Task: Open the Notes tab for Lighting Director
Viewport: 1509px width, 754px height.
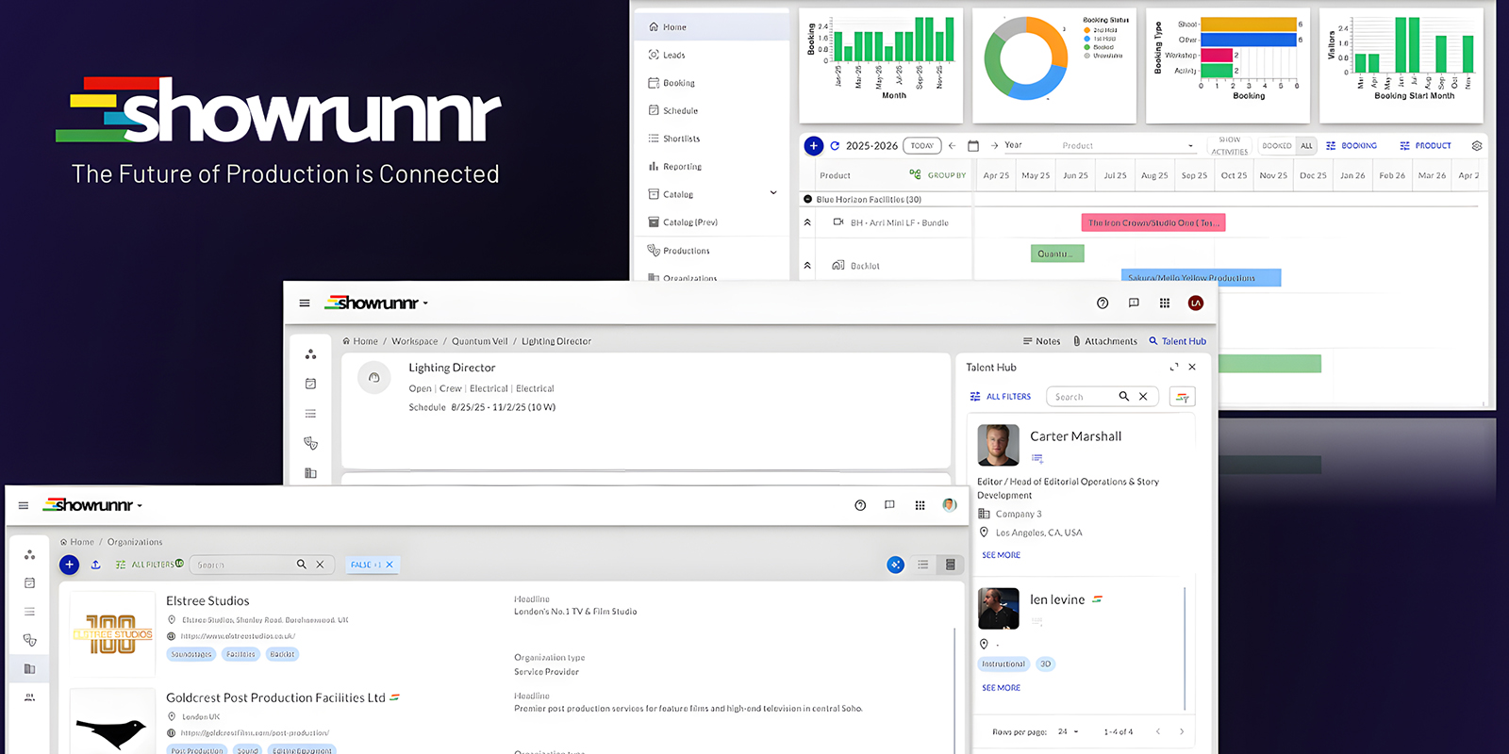Action: click(x=1041, y=341)
